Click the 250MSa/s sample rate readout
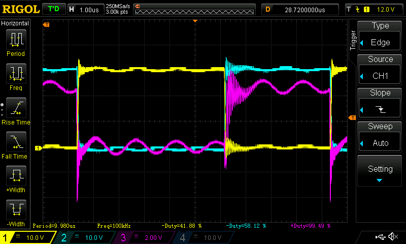This screenshot has height=244, width=406. click(x=118, y=7)
